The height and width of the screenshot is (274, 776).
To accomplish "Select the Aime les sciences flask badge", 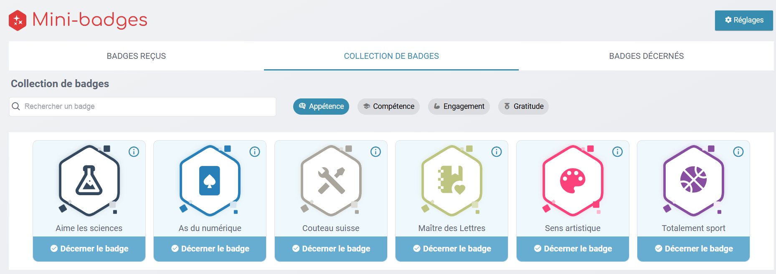I will click(89, 181).
